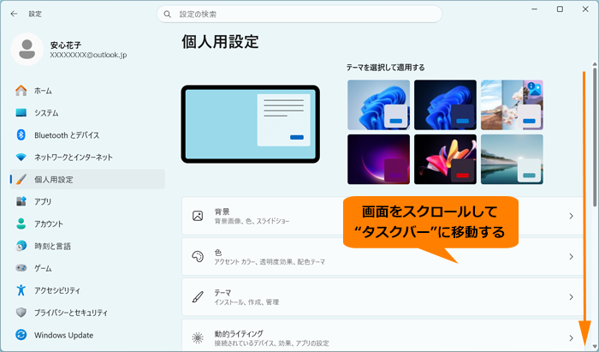
Task: Click the current desktop preview image
Action: pos(250,124)
